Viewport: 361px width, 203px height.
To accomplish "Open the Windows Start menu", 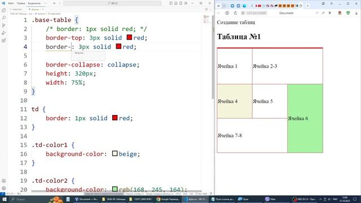I will (4, 199).
